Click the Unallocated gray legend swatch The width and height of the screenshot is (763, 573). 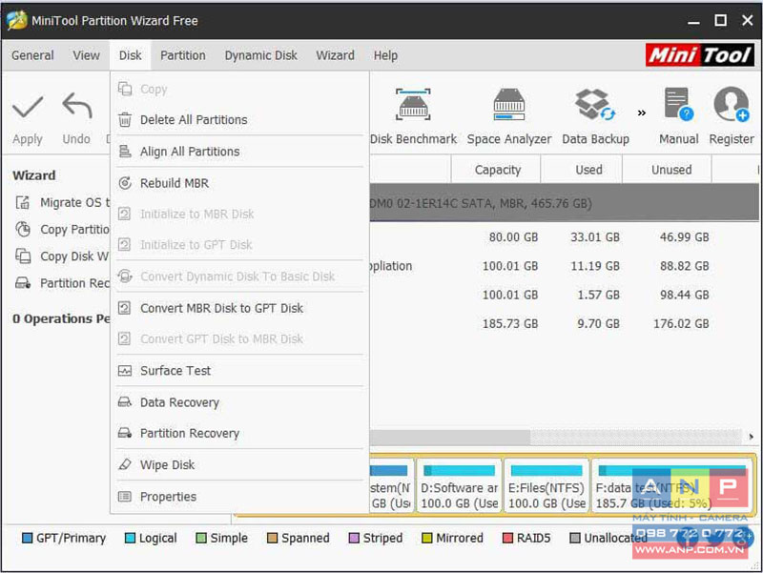click(x=575, y=538)
